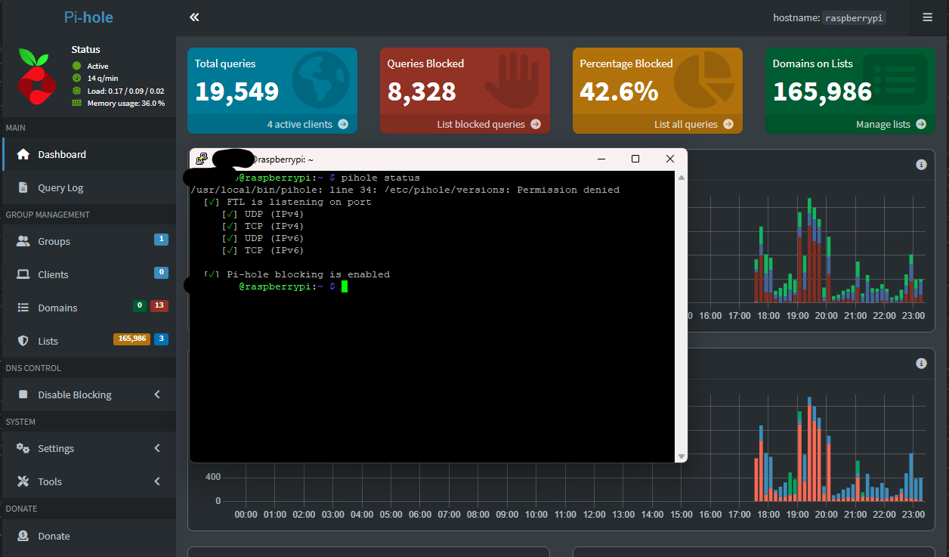Viewport: 949px width, 557px height.
Task: Open the Query Log page
Action: tap(88, 187)
